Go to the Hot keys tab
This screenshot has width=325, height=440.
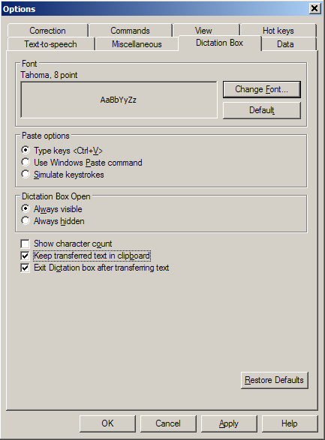pos(278,30)
